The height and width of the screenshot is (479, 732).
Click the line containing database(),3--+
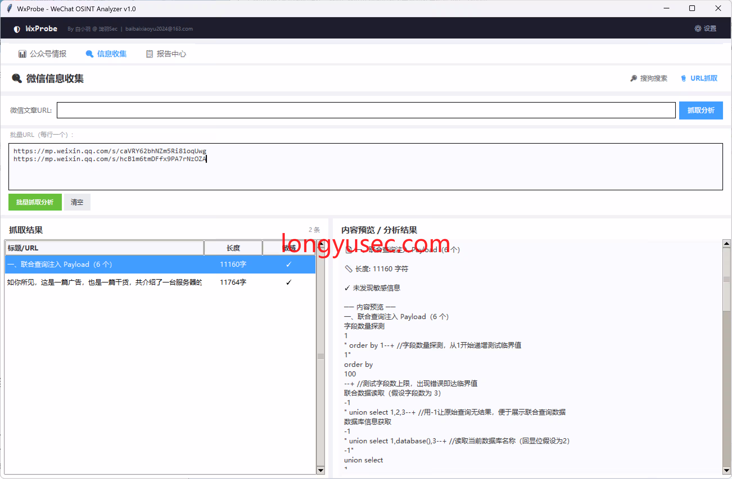click(457, 441)
